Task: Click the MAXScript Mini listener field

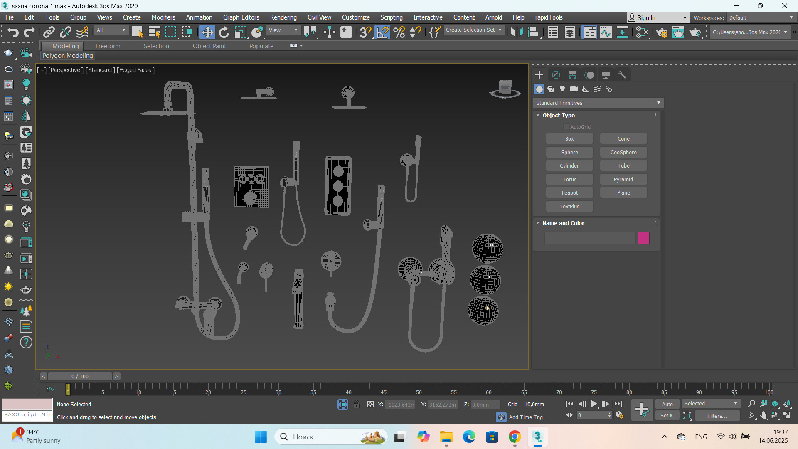Action: (x=27, y=415)
